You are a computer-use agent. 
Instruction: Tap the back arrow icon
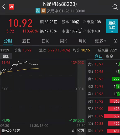coord(4,7)
